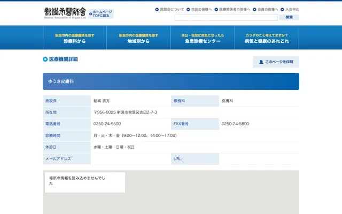Click the 新潟市医師会 site logo

tap(65, 13)
